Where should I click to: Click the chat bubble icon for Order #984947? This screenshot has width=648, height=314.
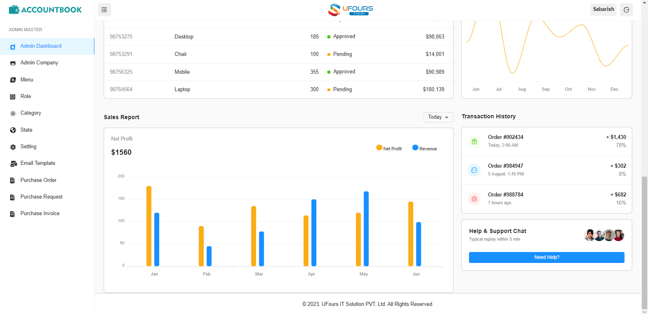tap(474, 170)
